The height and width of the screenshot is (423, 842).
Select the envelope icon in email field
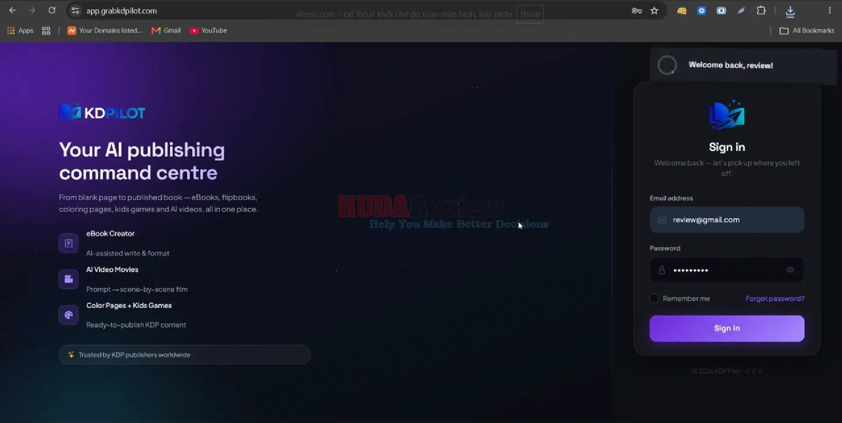pos(662,220)
